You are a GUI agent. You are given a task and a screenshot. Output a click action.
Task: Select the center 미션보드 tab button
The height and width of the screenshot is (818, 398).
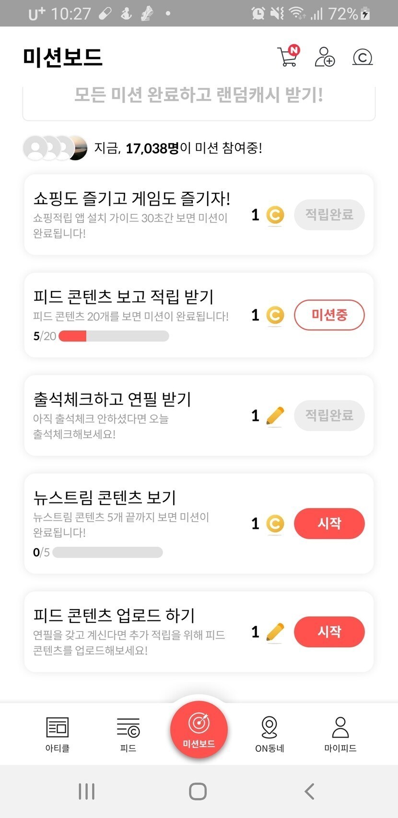(199, 729)
